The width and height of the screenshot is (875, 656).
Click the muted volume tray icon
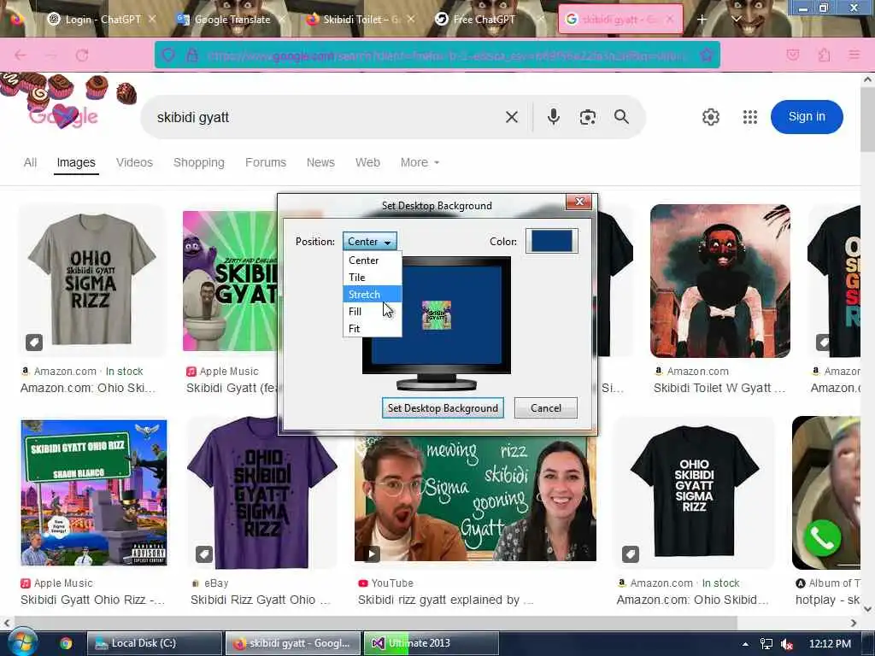pos(786,644)
